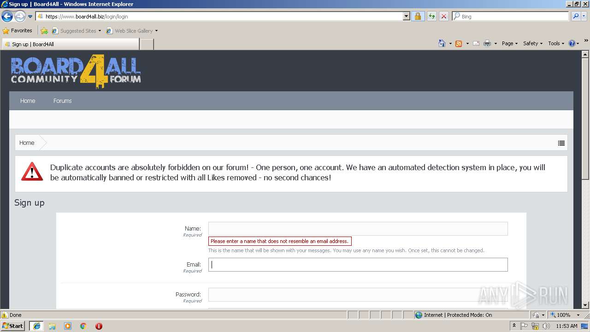Open the Page menu
Screen dimensions: 590x332
(510, 43)
